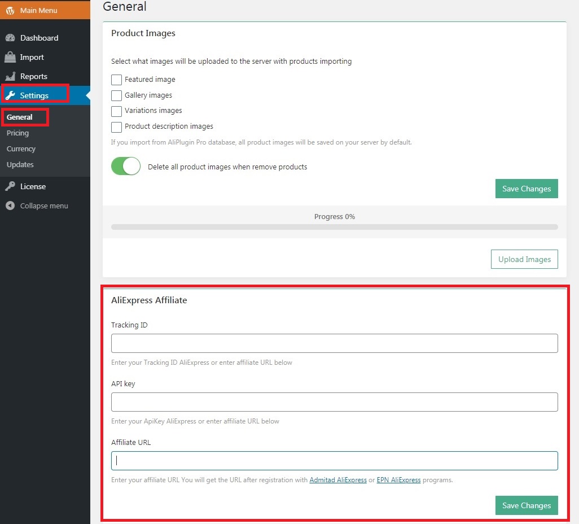Click the Import shopping bag icon
579x524 pixels.
click(x=10, y=57)
